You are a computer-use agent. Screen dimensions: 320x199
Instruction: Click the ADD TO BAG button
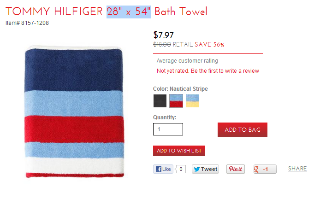[x=243, y=130]
